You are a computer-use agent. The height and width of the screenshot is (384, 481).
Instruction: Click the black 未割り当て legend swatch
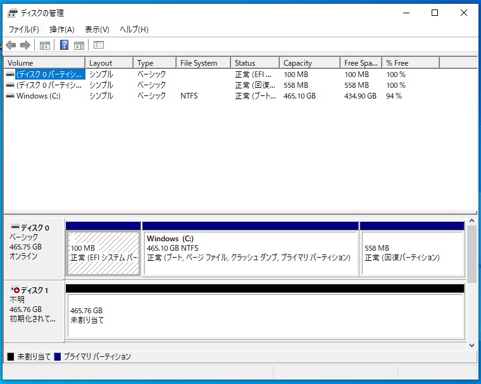click(11, 356)
